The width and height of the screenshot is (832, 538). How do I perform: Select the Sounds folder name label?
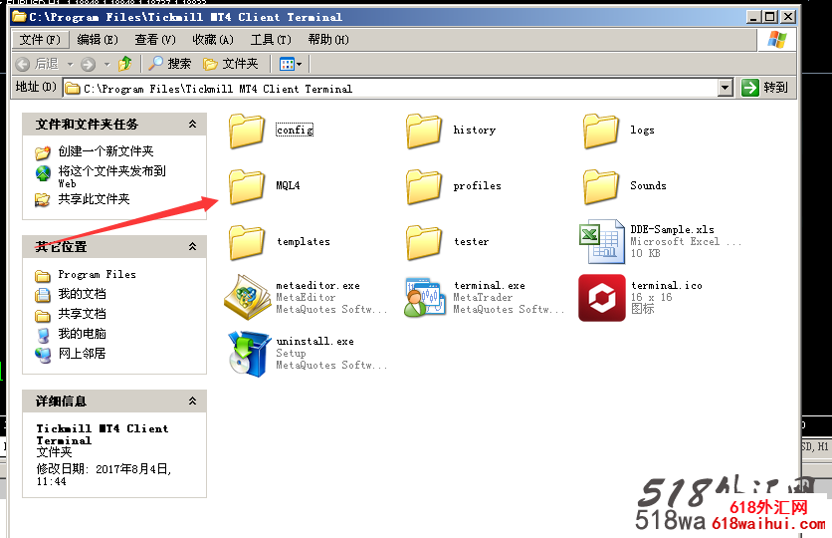click(x=648, y=186)
